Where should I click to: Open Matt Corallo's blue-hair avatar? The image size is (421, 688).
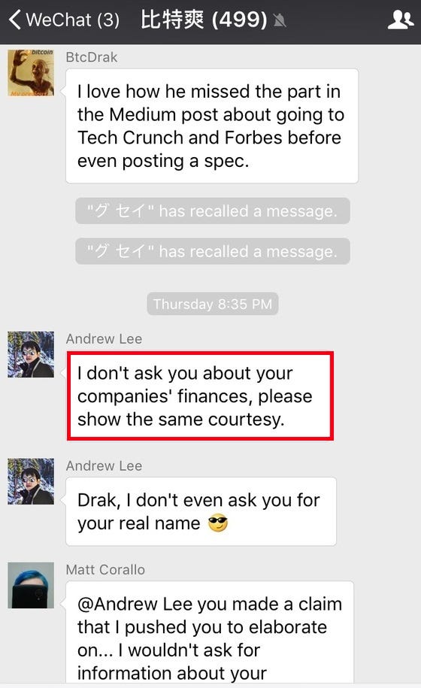tap(31, 585)
